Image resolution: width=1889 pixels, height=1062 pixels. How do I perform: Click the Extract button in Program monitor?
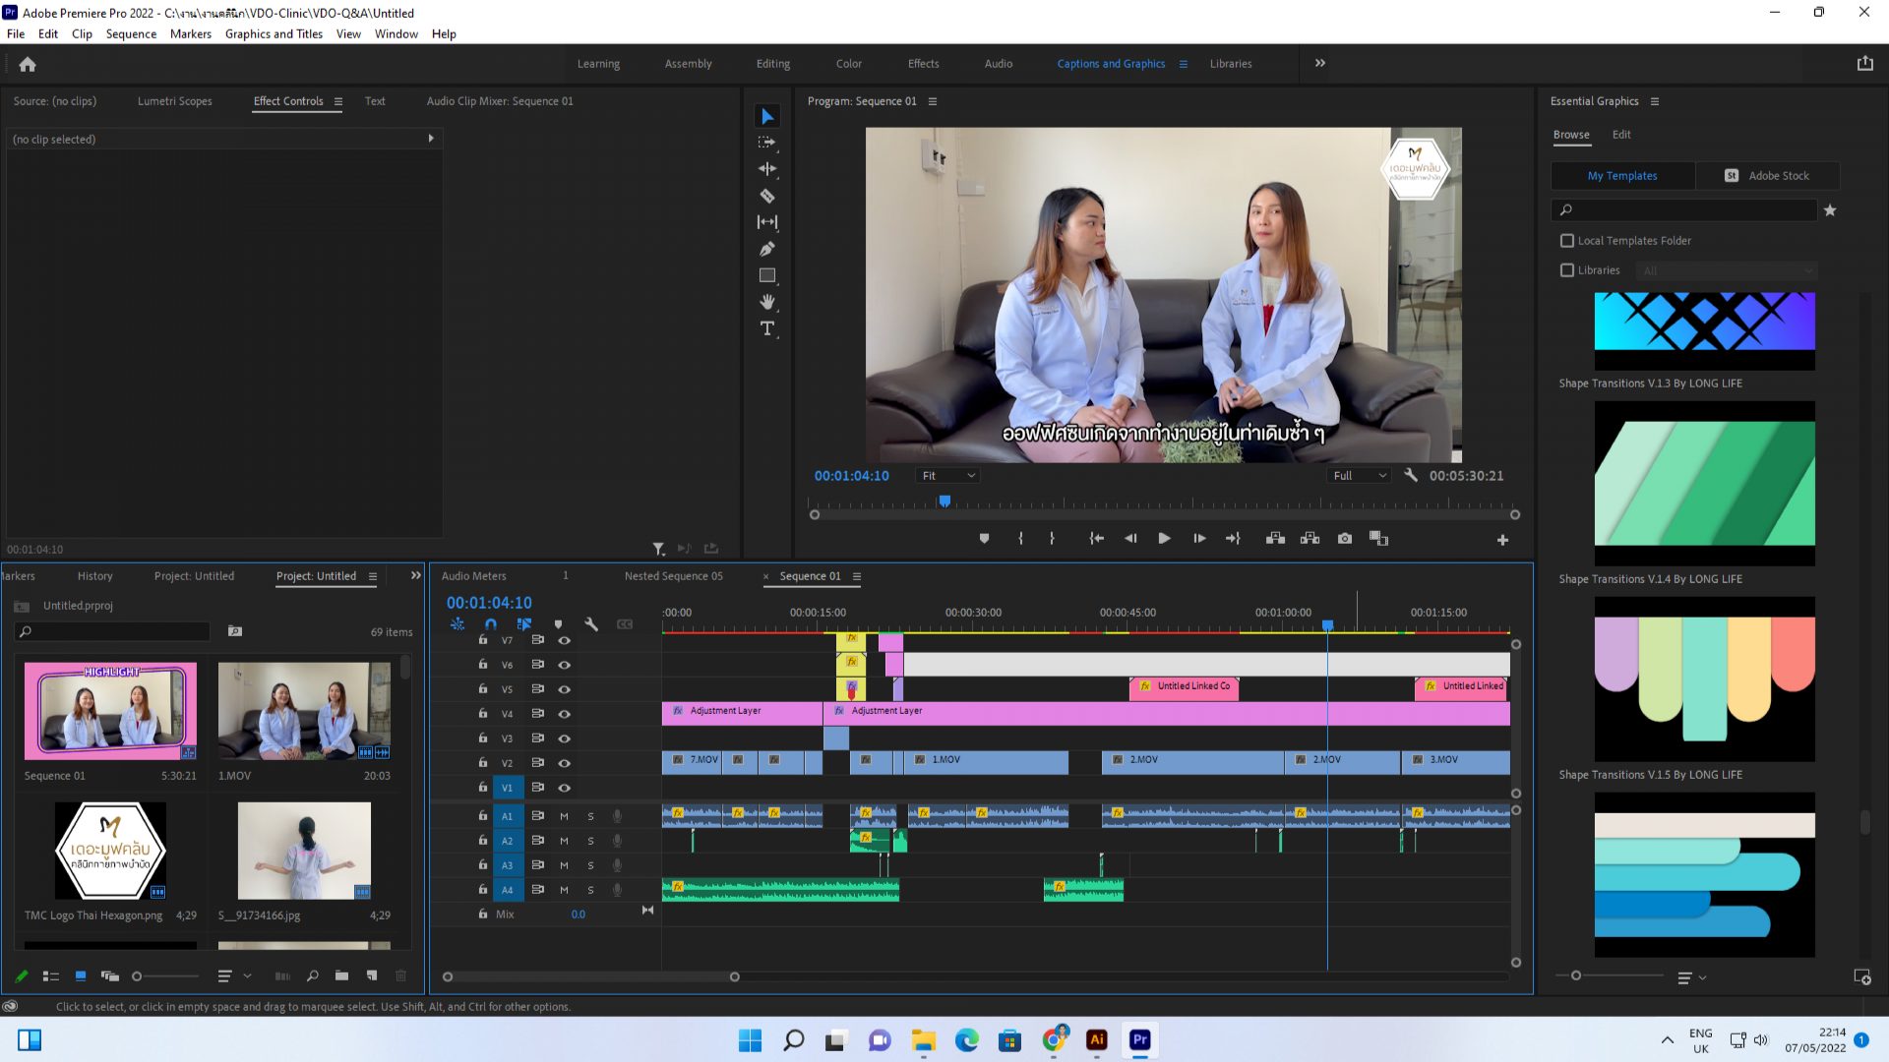(1310, 539)
